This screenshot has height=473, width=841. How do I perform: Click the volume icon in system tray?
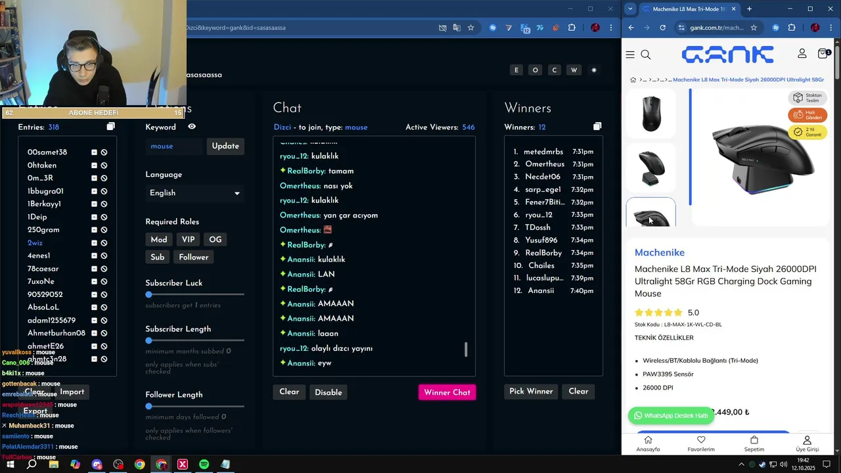click(783, 464)
